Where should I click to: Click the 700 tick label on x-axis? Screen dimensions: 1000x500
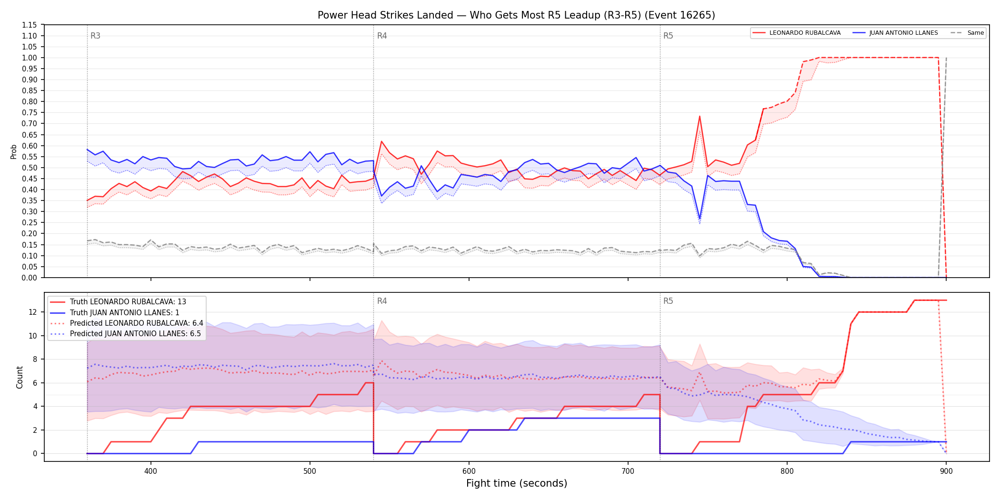[628, 471]
